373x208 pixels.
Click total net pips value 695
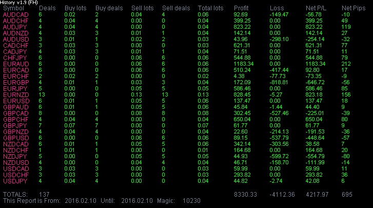(x=347, y=195)
